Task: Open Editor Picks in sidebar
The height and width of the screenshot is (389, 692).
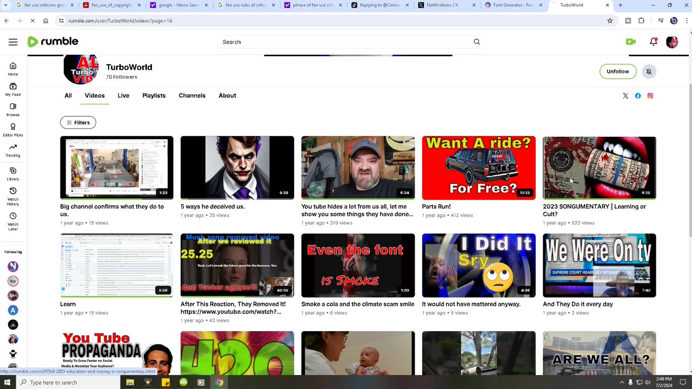Action: 13,130
